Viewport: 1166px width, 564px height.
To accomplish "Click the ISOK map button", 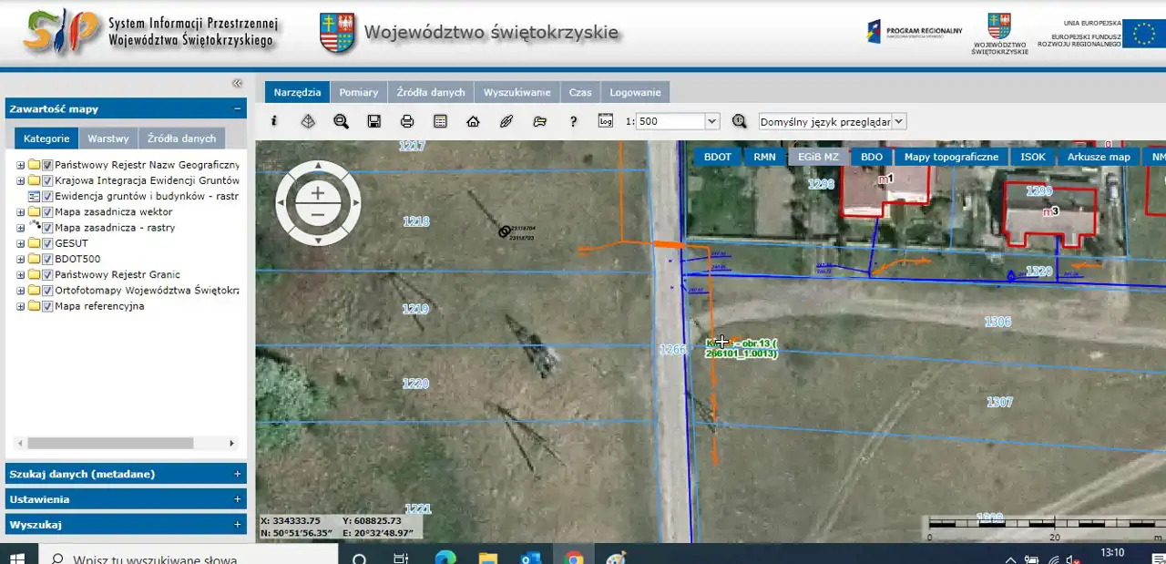I will pos(1032,157).
